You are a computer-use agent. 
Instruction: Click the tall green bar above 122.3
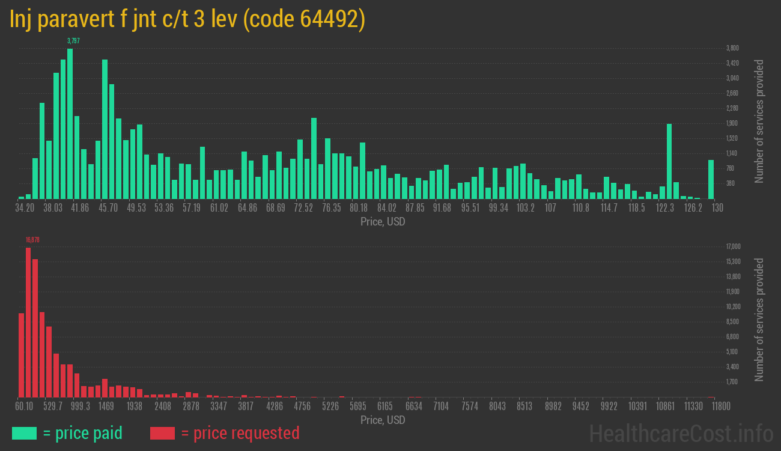pos(669,161)
